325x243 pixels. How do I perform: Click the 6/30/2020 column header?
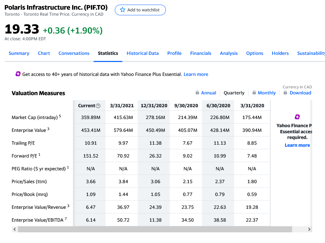(x=218, y=105)
